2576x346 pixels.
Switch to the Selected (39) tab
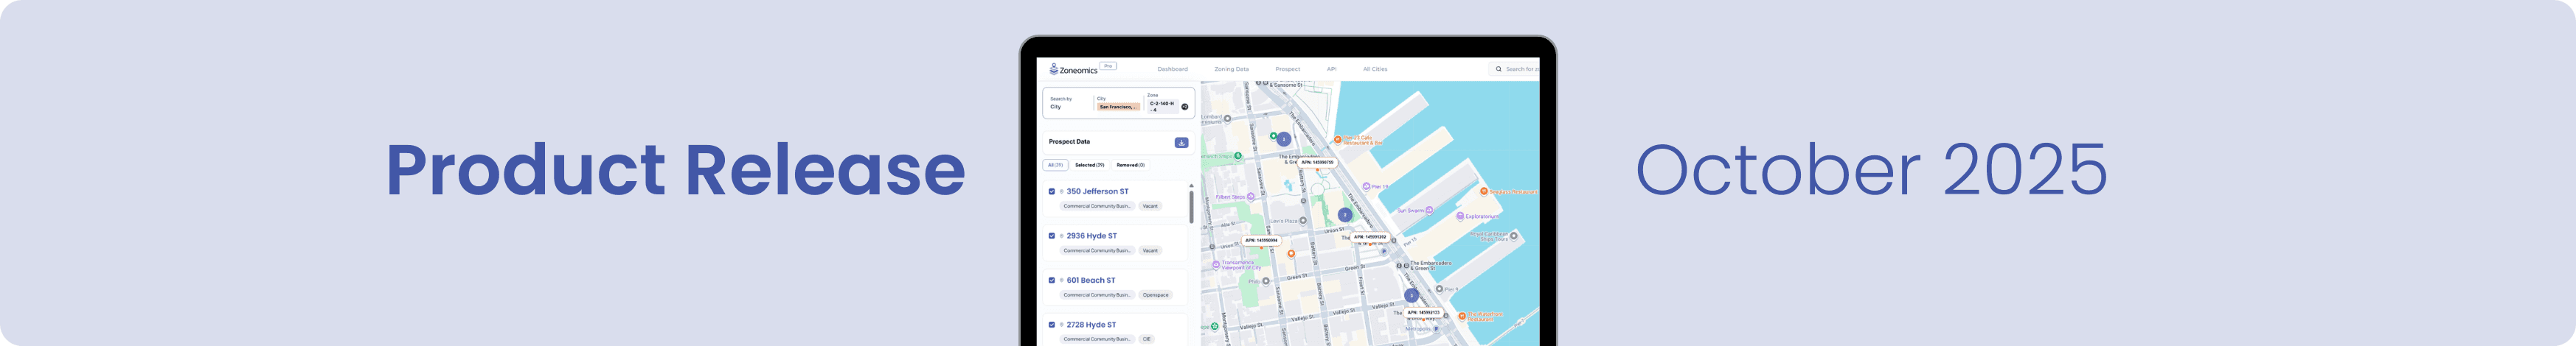(x=1089, y=166)
